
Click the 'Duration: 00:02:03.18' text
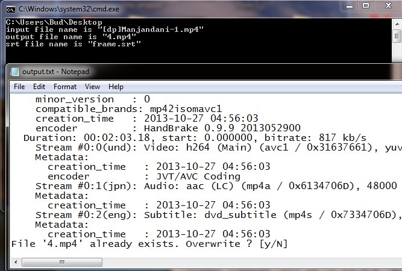(x=87, y=137)
